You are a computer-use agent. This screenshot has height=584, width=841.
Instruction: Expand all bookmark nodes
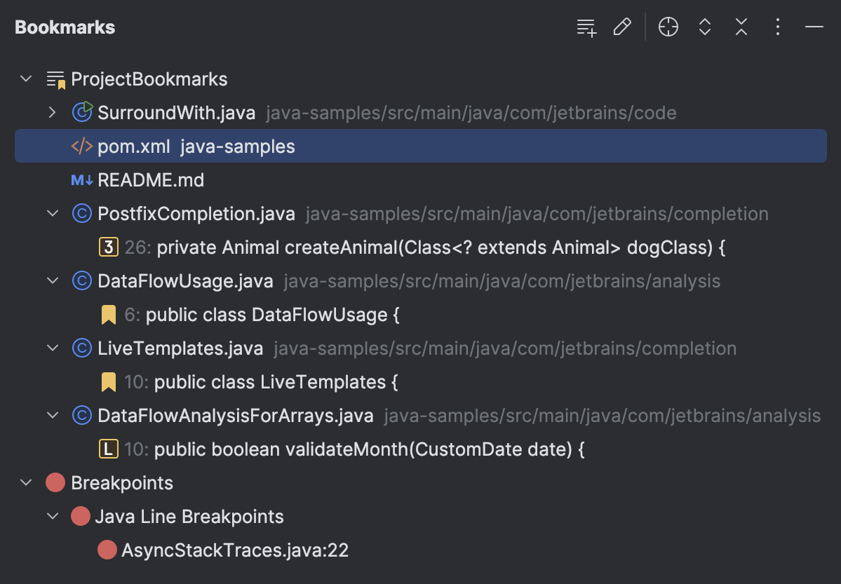[704, 27]
